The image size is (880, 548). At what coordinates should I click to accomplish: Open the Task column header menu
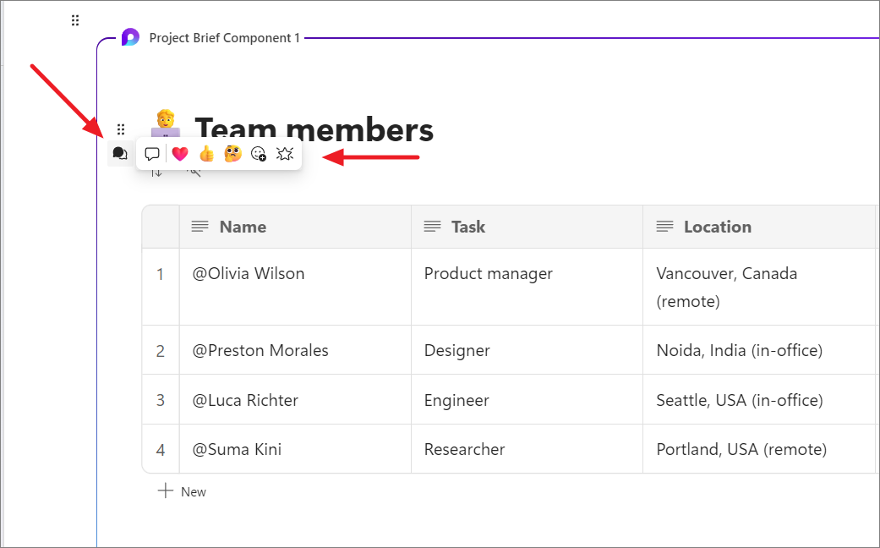[467, 227]
